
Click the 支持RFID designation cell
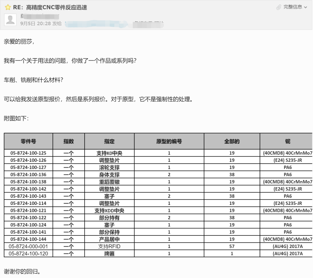tap(109, 246)
